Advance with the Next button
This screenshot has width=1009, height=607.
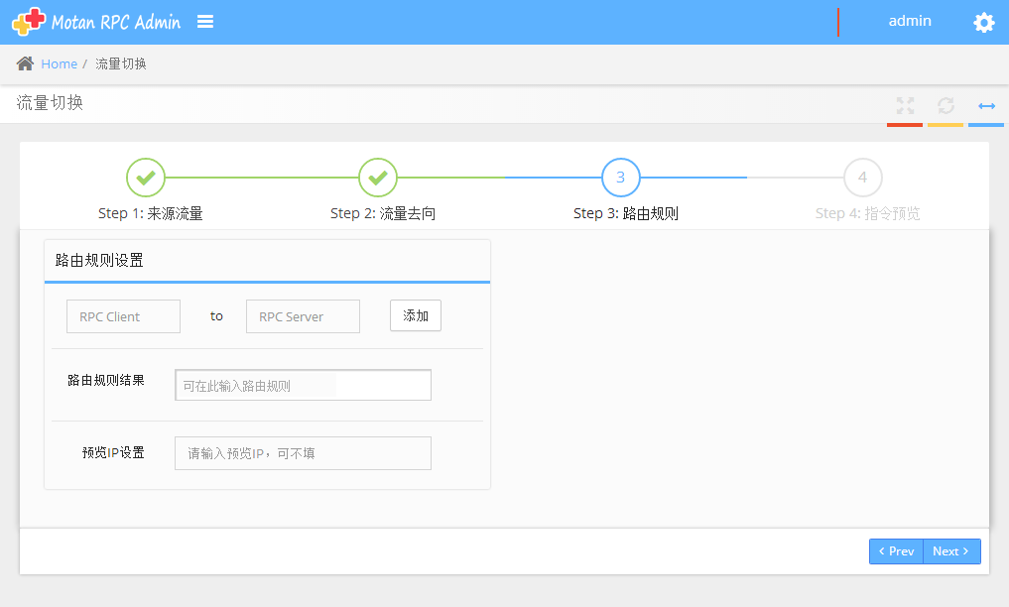click(951, 551)
